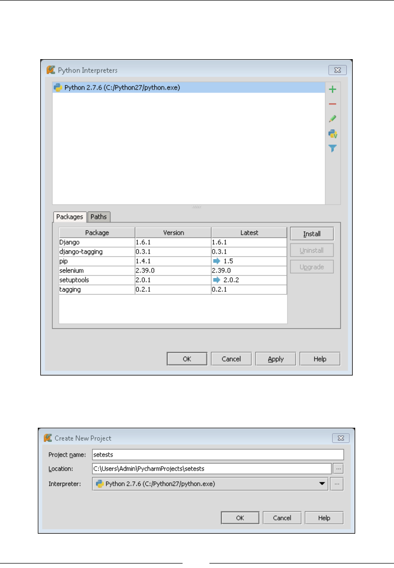Image resolution: width=394 pixels, height=568 pixels.
Task: Click PyCharm logo in Create New Project title
Action: click(x=48, y=438)
